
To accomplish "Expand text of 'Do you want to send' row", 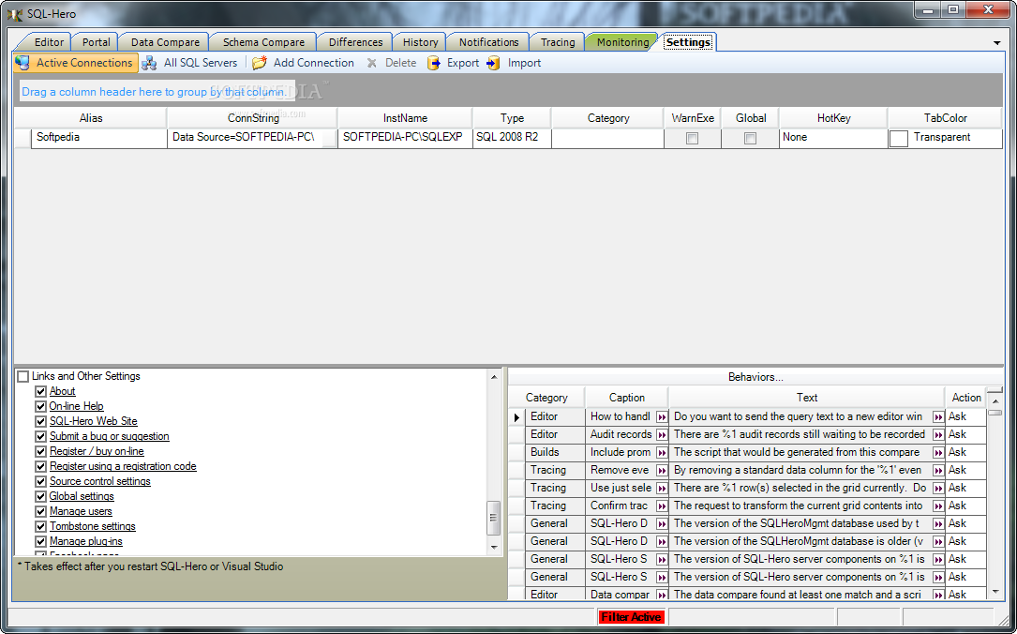I will coord(938,417).
